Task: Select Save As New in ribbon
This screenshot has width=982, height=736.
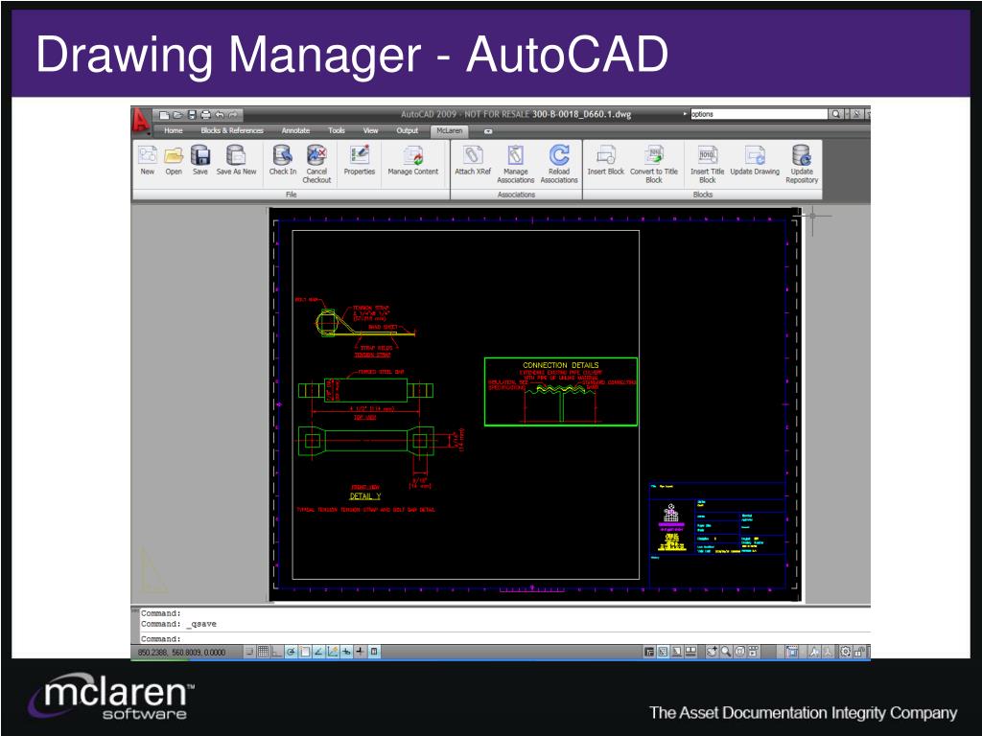Action: click(236, 160)
